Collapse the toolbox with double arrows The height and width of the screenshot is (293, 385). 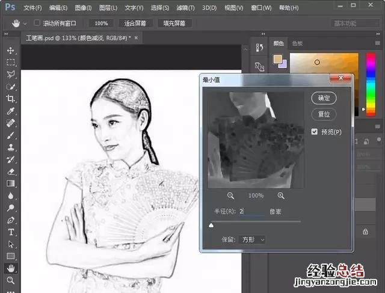[x=6, y=34]
